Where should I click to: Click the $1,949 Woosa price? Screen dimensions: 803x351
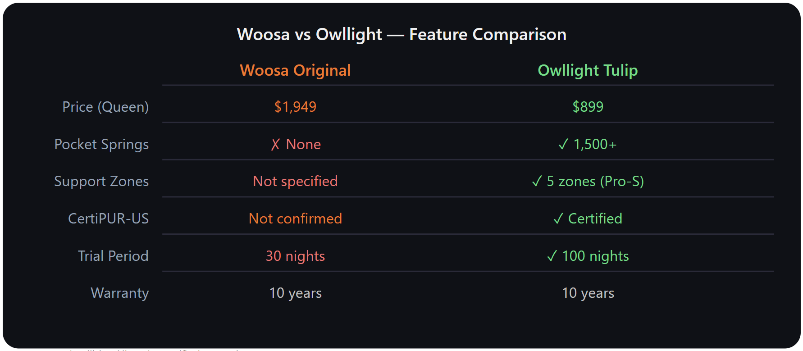pos(295,107)
